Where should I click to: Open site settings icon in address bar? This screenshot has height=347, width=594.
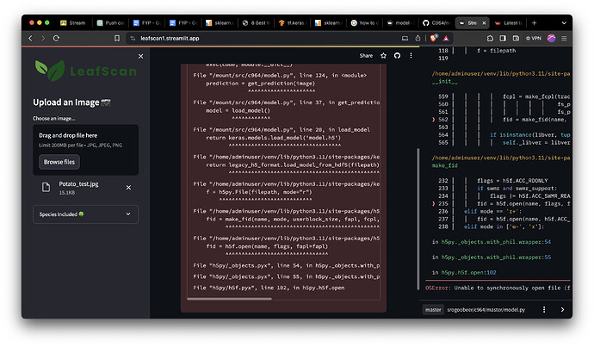pos(133,38)
